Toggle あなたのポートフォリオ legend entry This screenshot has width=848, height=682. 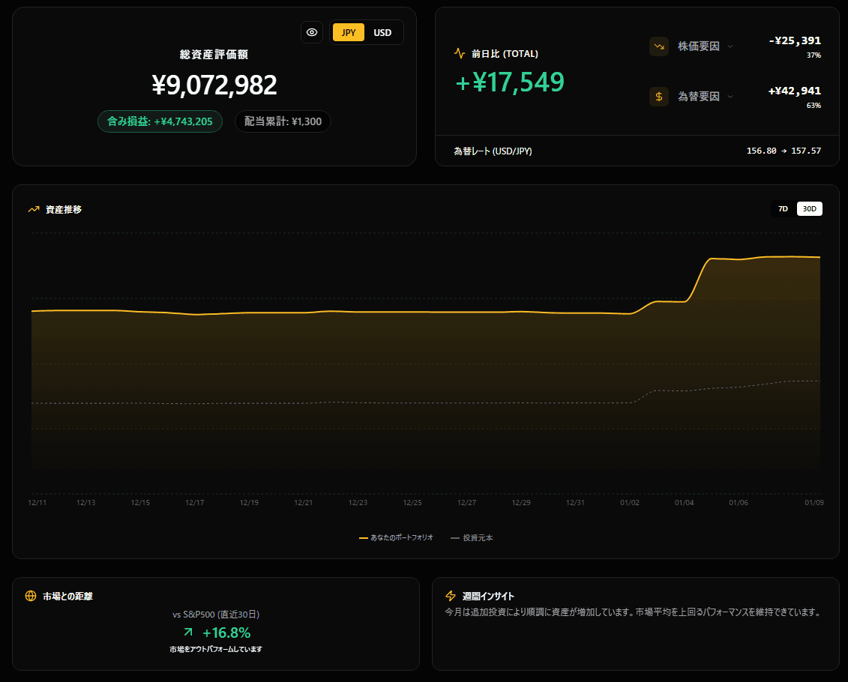[x=397, y=538]
